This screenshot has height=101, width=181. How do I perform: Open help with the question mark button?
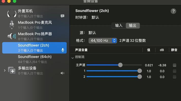point(173,11)
